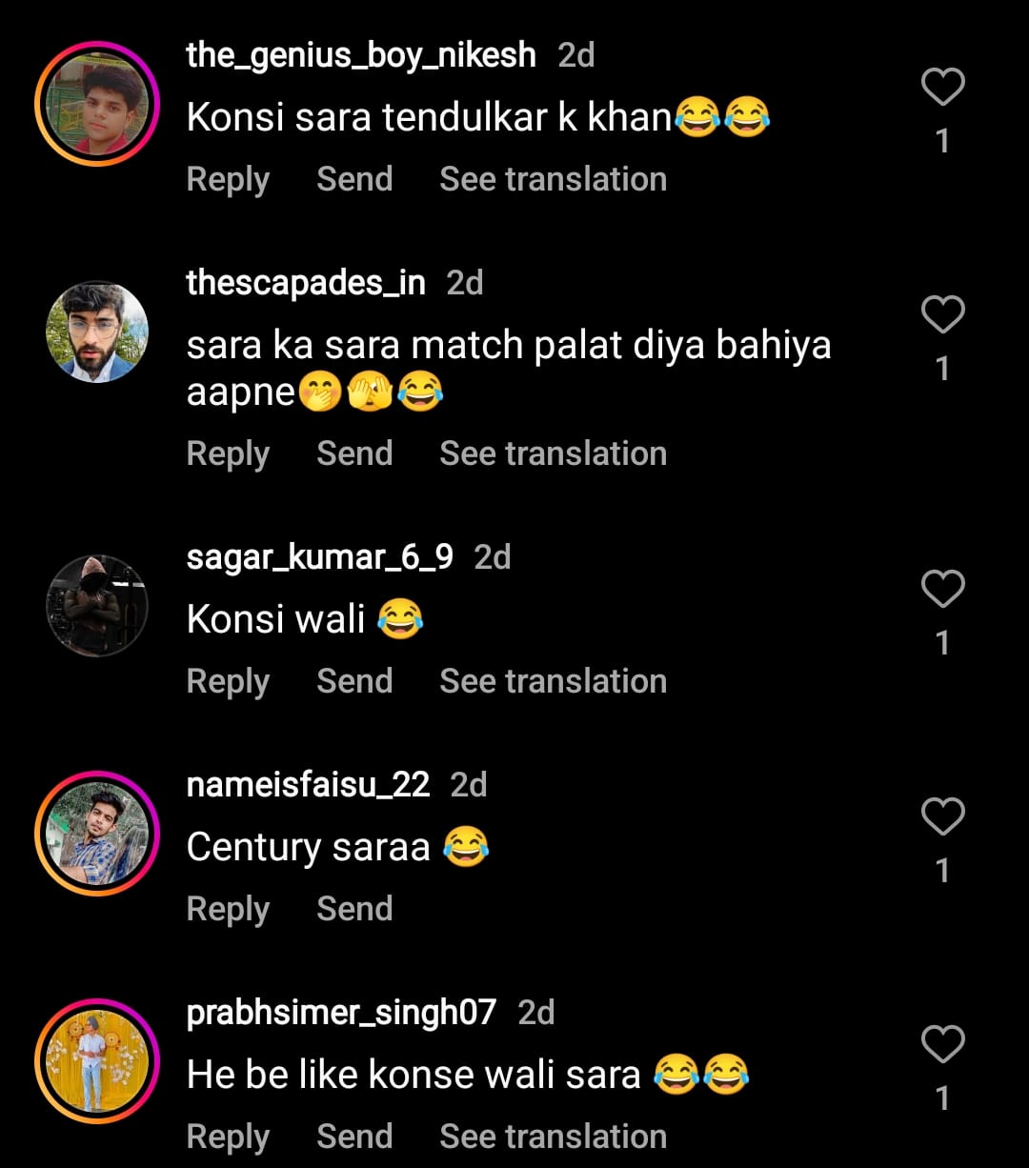Viewport: 1029px width, 1168px height.
Task: View sagar_kumar_6_9's profile photo
Action: (97, 606)
